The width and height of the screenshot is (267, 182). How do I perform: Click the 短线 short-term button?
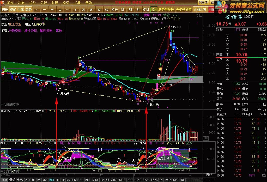click(x=13, y=10)
